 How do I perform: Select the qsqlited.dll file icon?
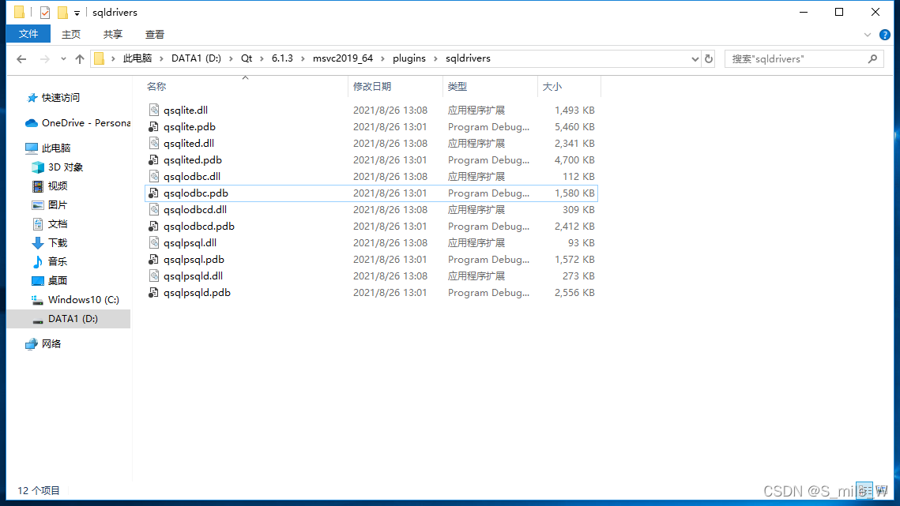[x=154, y=144]
